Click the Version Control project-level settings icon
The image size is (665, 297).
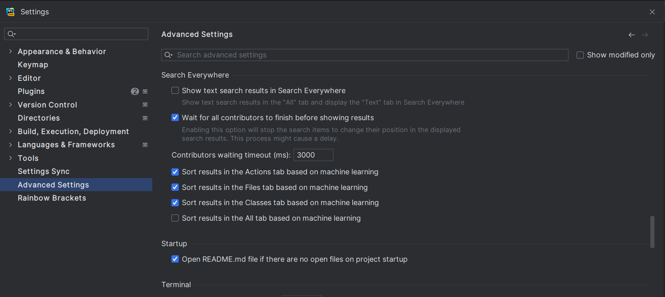coord(145,105)
